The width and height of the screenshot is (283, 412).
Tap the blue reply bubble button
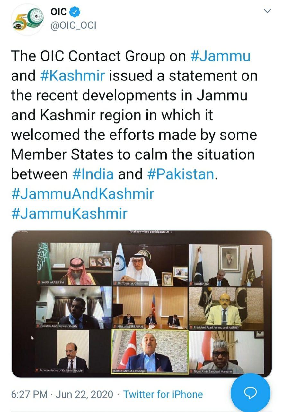click(x=251, y=393)
